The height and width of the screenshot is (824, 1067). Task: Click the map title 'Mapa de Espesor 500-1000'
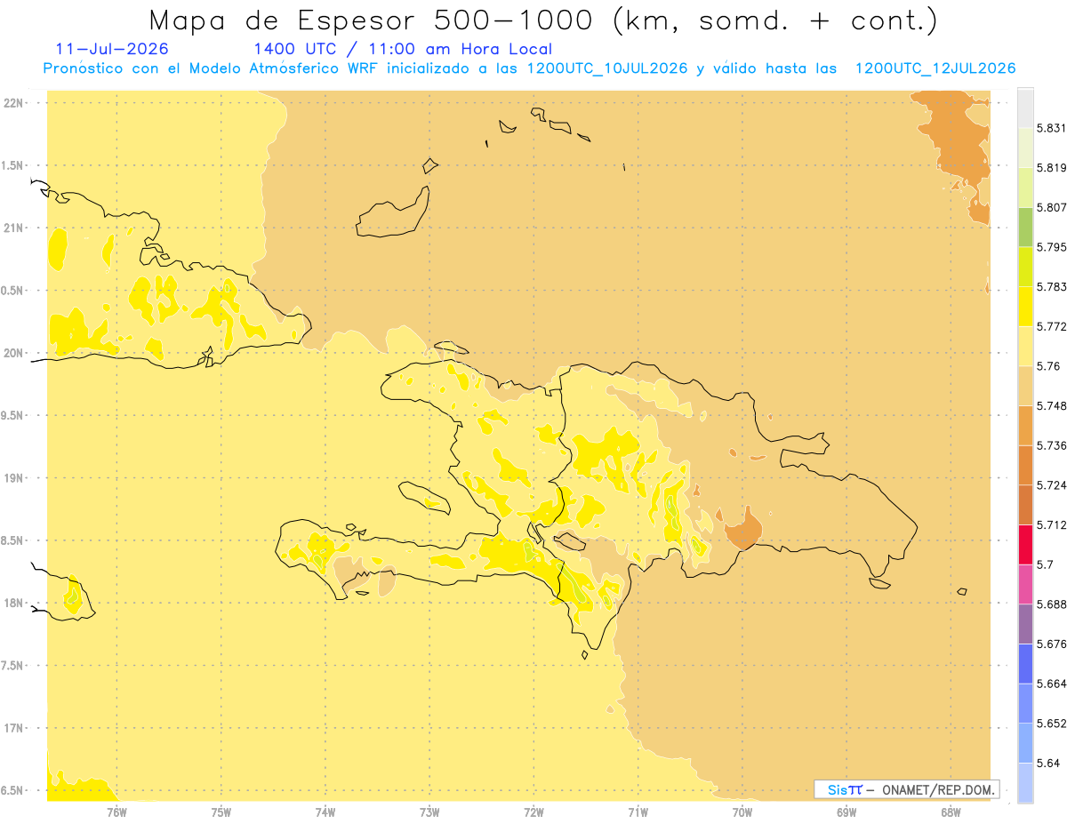[372, 21]
